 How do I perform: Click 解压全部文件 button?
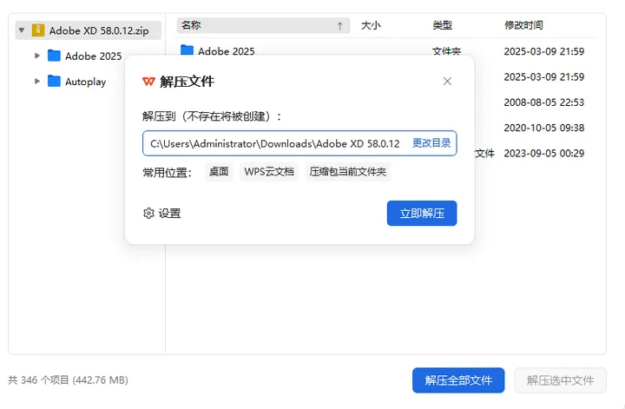[x=458, y=380]
